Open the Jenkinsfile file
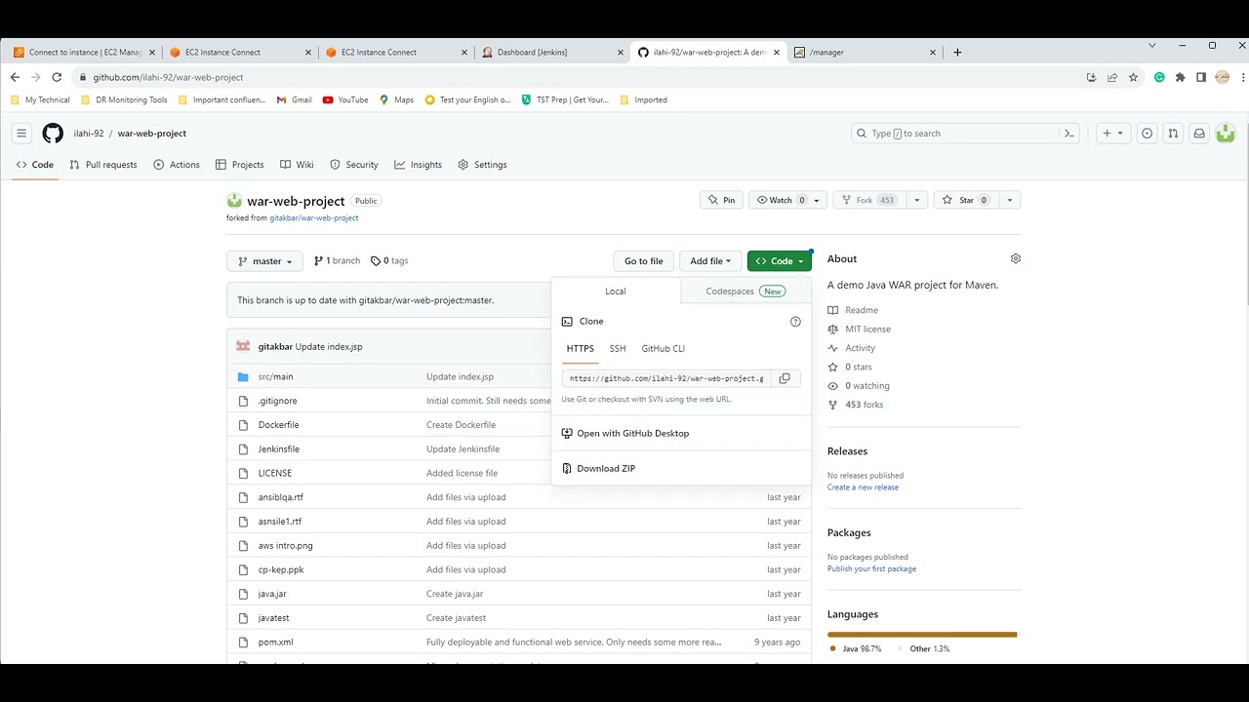This screenshot has height=702, width=1249. point(279,449)
